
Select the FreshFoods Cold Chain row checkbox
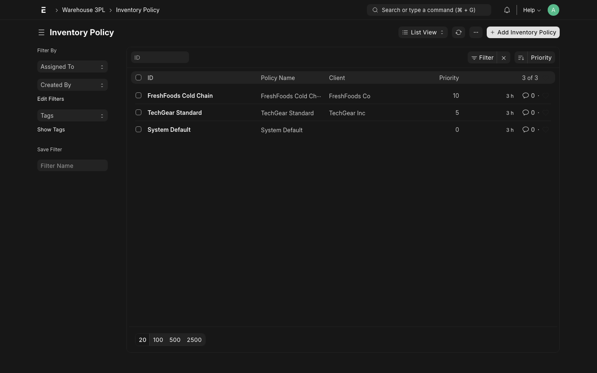[x=138, y=95]
